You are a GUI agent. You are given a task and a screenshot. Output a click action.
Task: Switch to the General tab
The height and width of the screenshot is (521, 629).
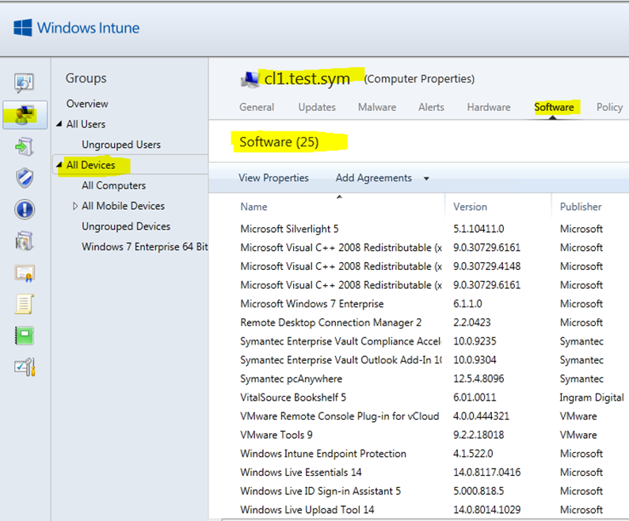257,107
